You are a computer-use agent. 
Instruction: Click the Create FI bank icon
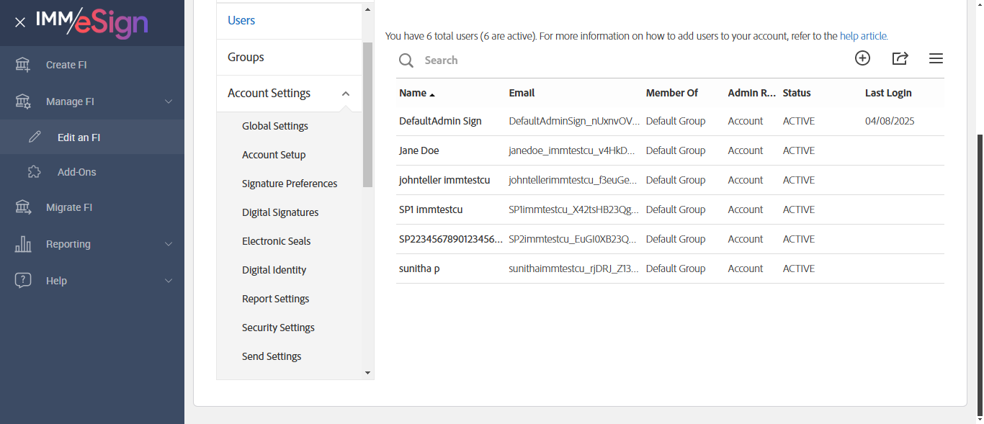(23, 65)
